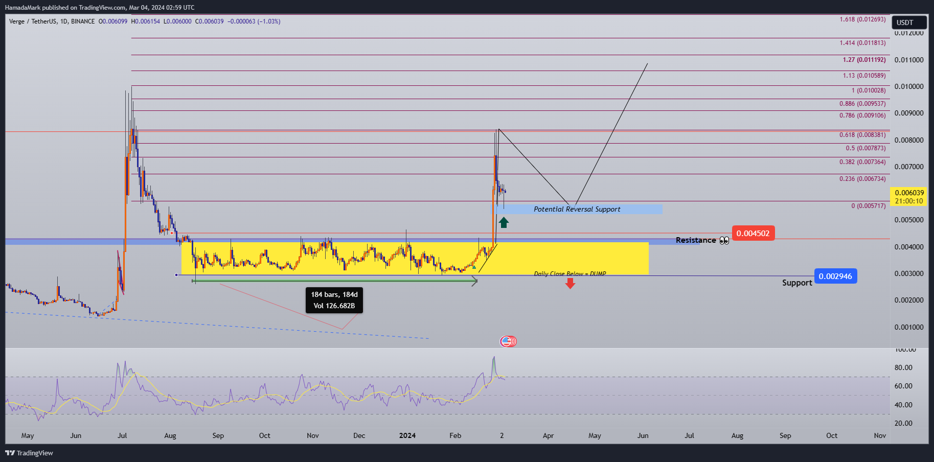The image size is (934, 462).
Task: Click the red down arrow marker
Action: click(570, 283)
